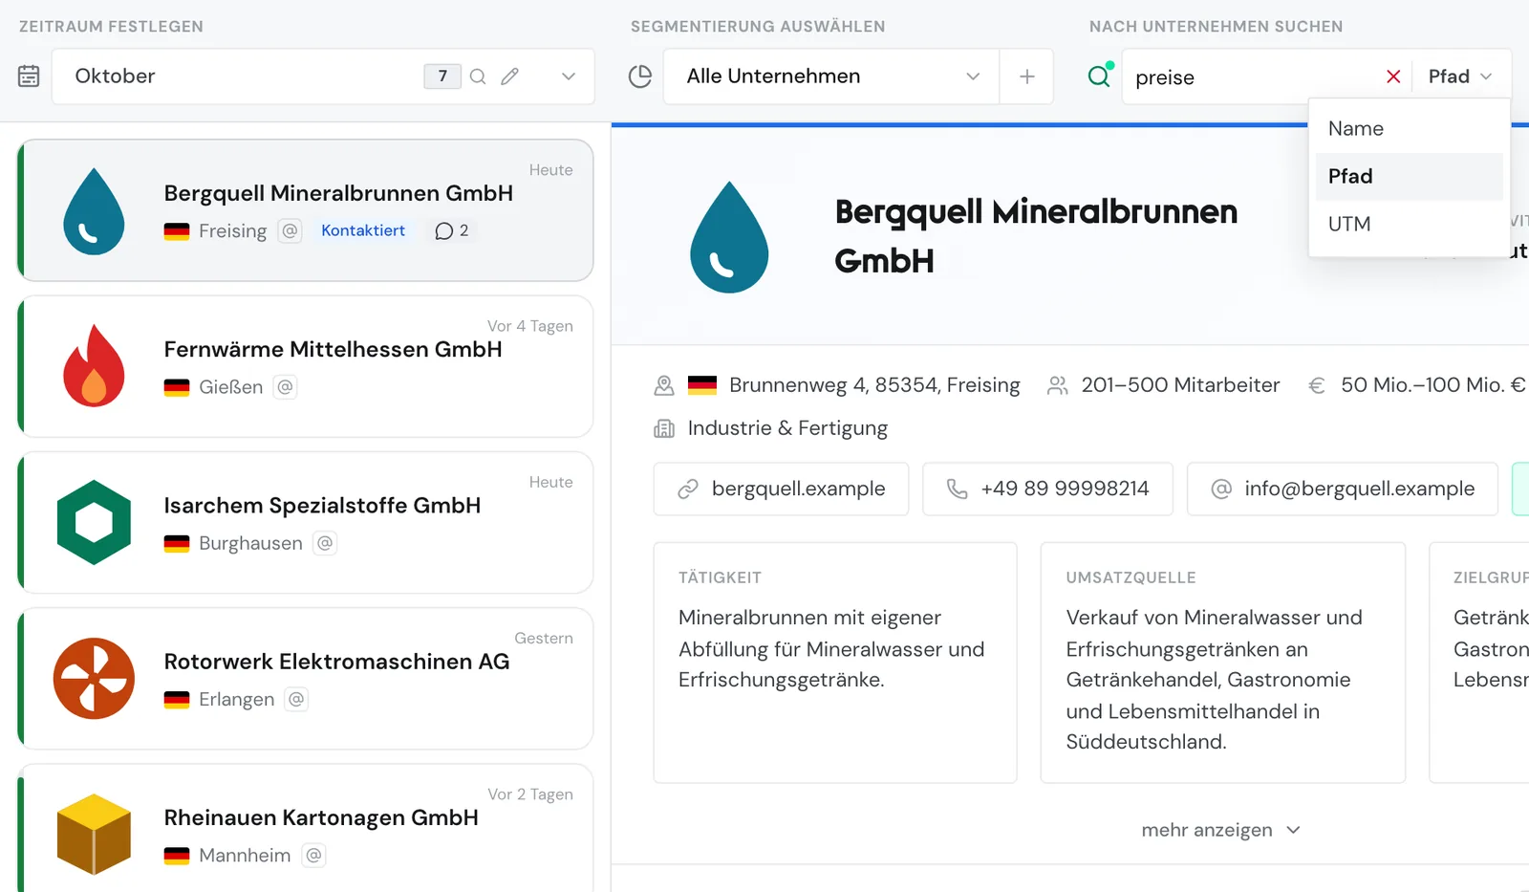
Task: Click the magnifier icon in the Oktober field
Action: 478,76
